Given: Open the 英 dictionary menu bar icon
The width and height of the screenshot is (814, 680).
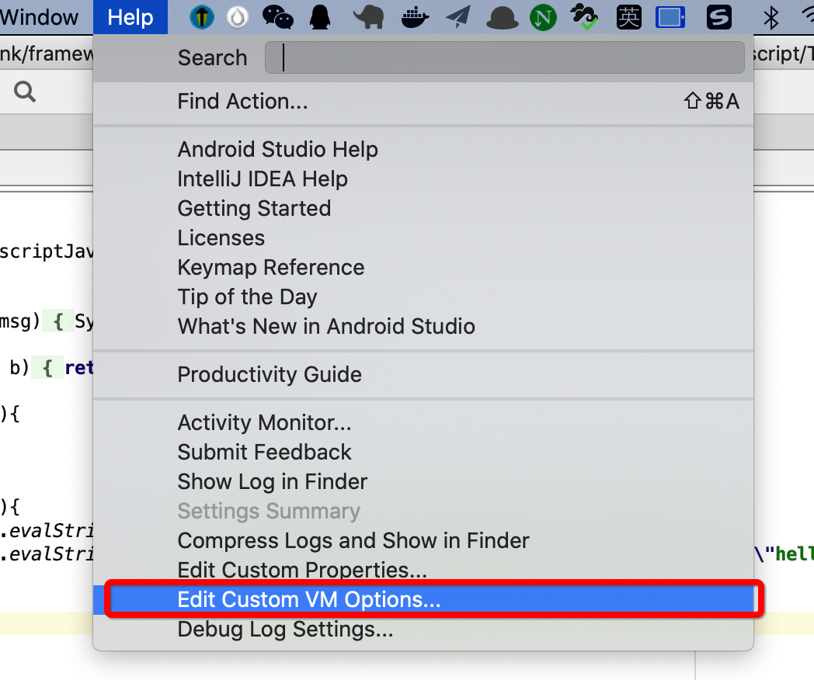Looking at the screenshot, I should [x=628, y=17].
